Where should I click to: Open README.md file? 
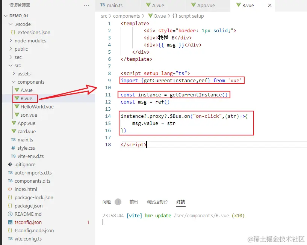[x=28, y=214]
